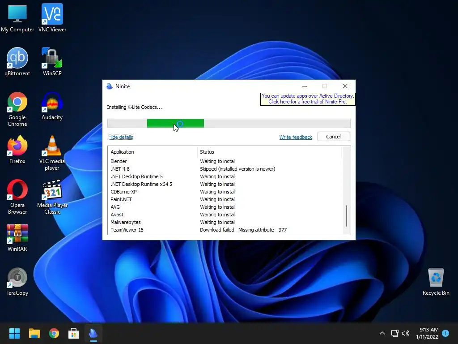Select the Google Chrome desktop shortcut
The image size is (458, 344).
tap(17, 109)
